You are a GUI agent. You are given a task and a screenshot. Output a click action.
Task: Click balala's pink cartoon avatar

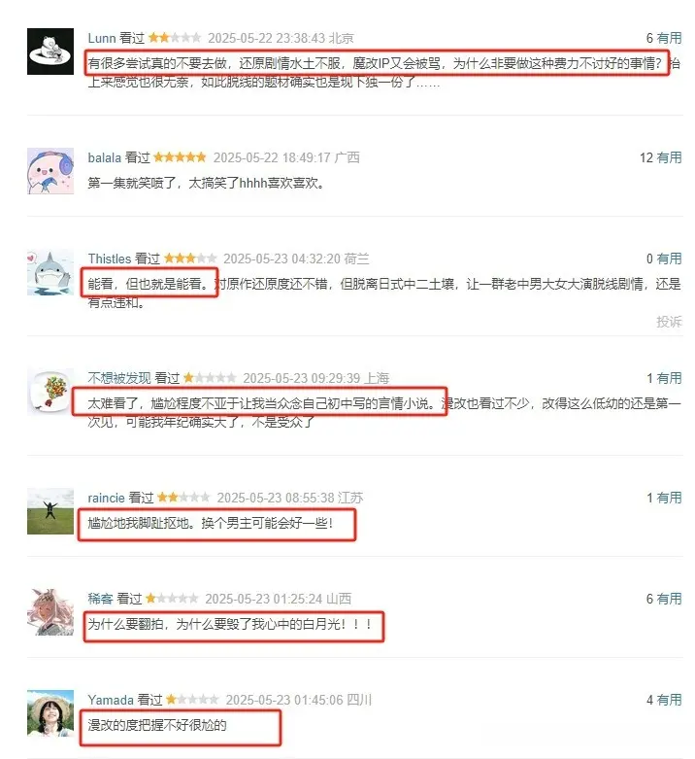point(50,171)
